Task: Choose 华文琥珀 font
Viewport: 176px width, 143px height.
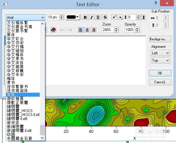Action: (23, 51)
